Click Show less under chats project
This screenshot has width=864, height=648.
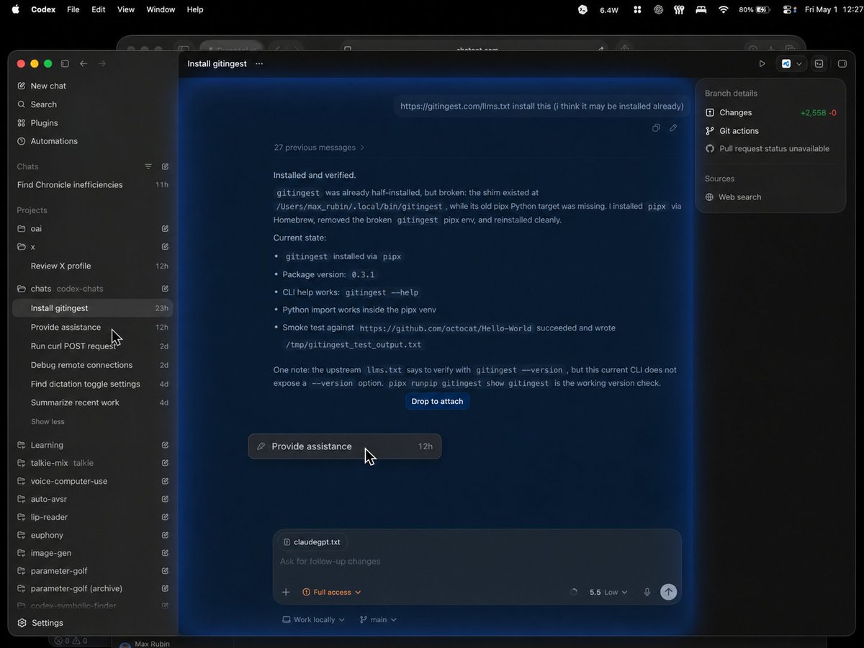[48, 422]
